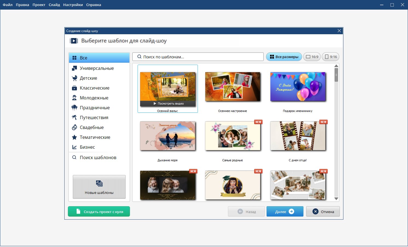The width and height of the screenshot is (408, 247).
Task: Open the Файл menu
Action: pos(8,5)
